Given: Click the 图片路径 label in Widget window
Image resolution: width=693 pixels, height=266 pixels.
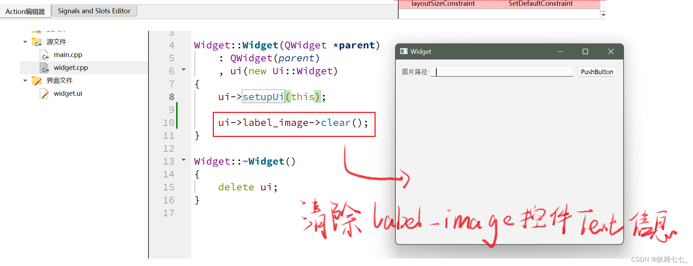Looking at the screenshot, I should pos(415,72).
